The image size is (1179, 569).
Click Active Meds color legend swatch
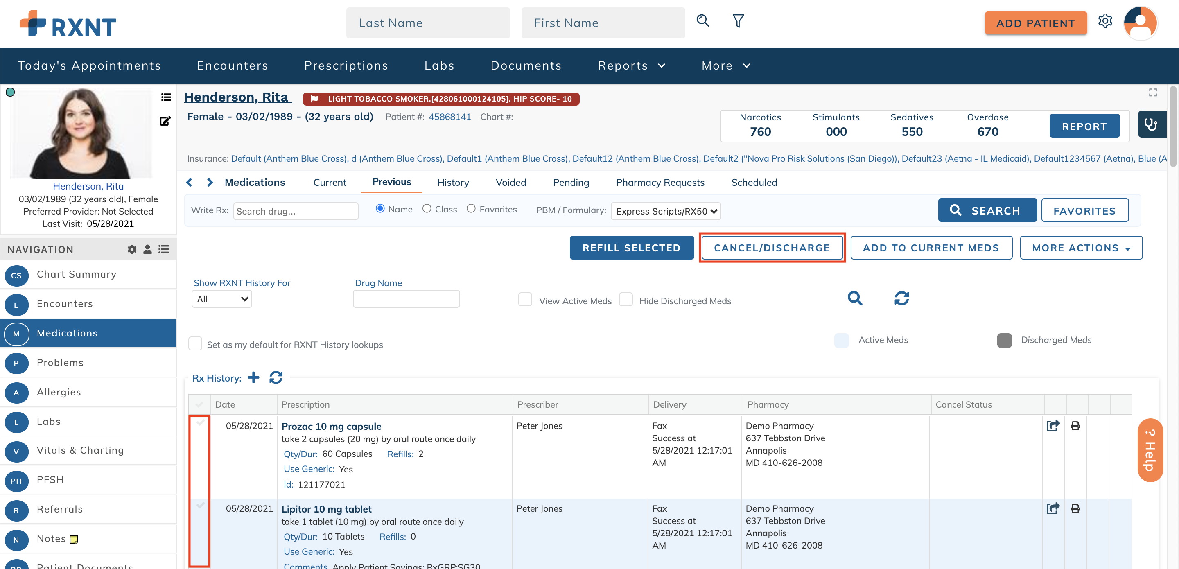[x=841, y=340]
